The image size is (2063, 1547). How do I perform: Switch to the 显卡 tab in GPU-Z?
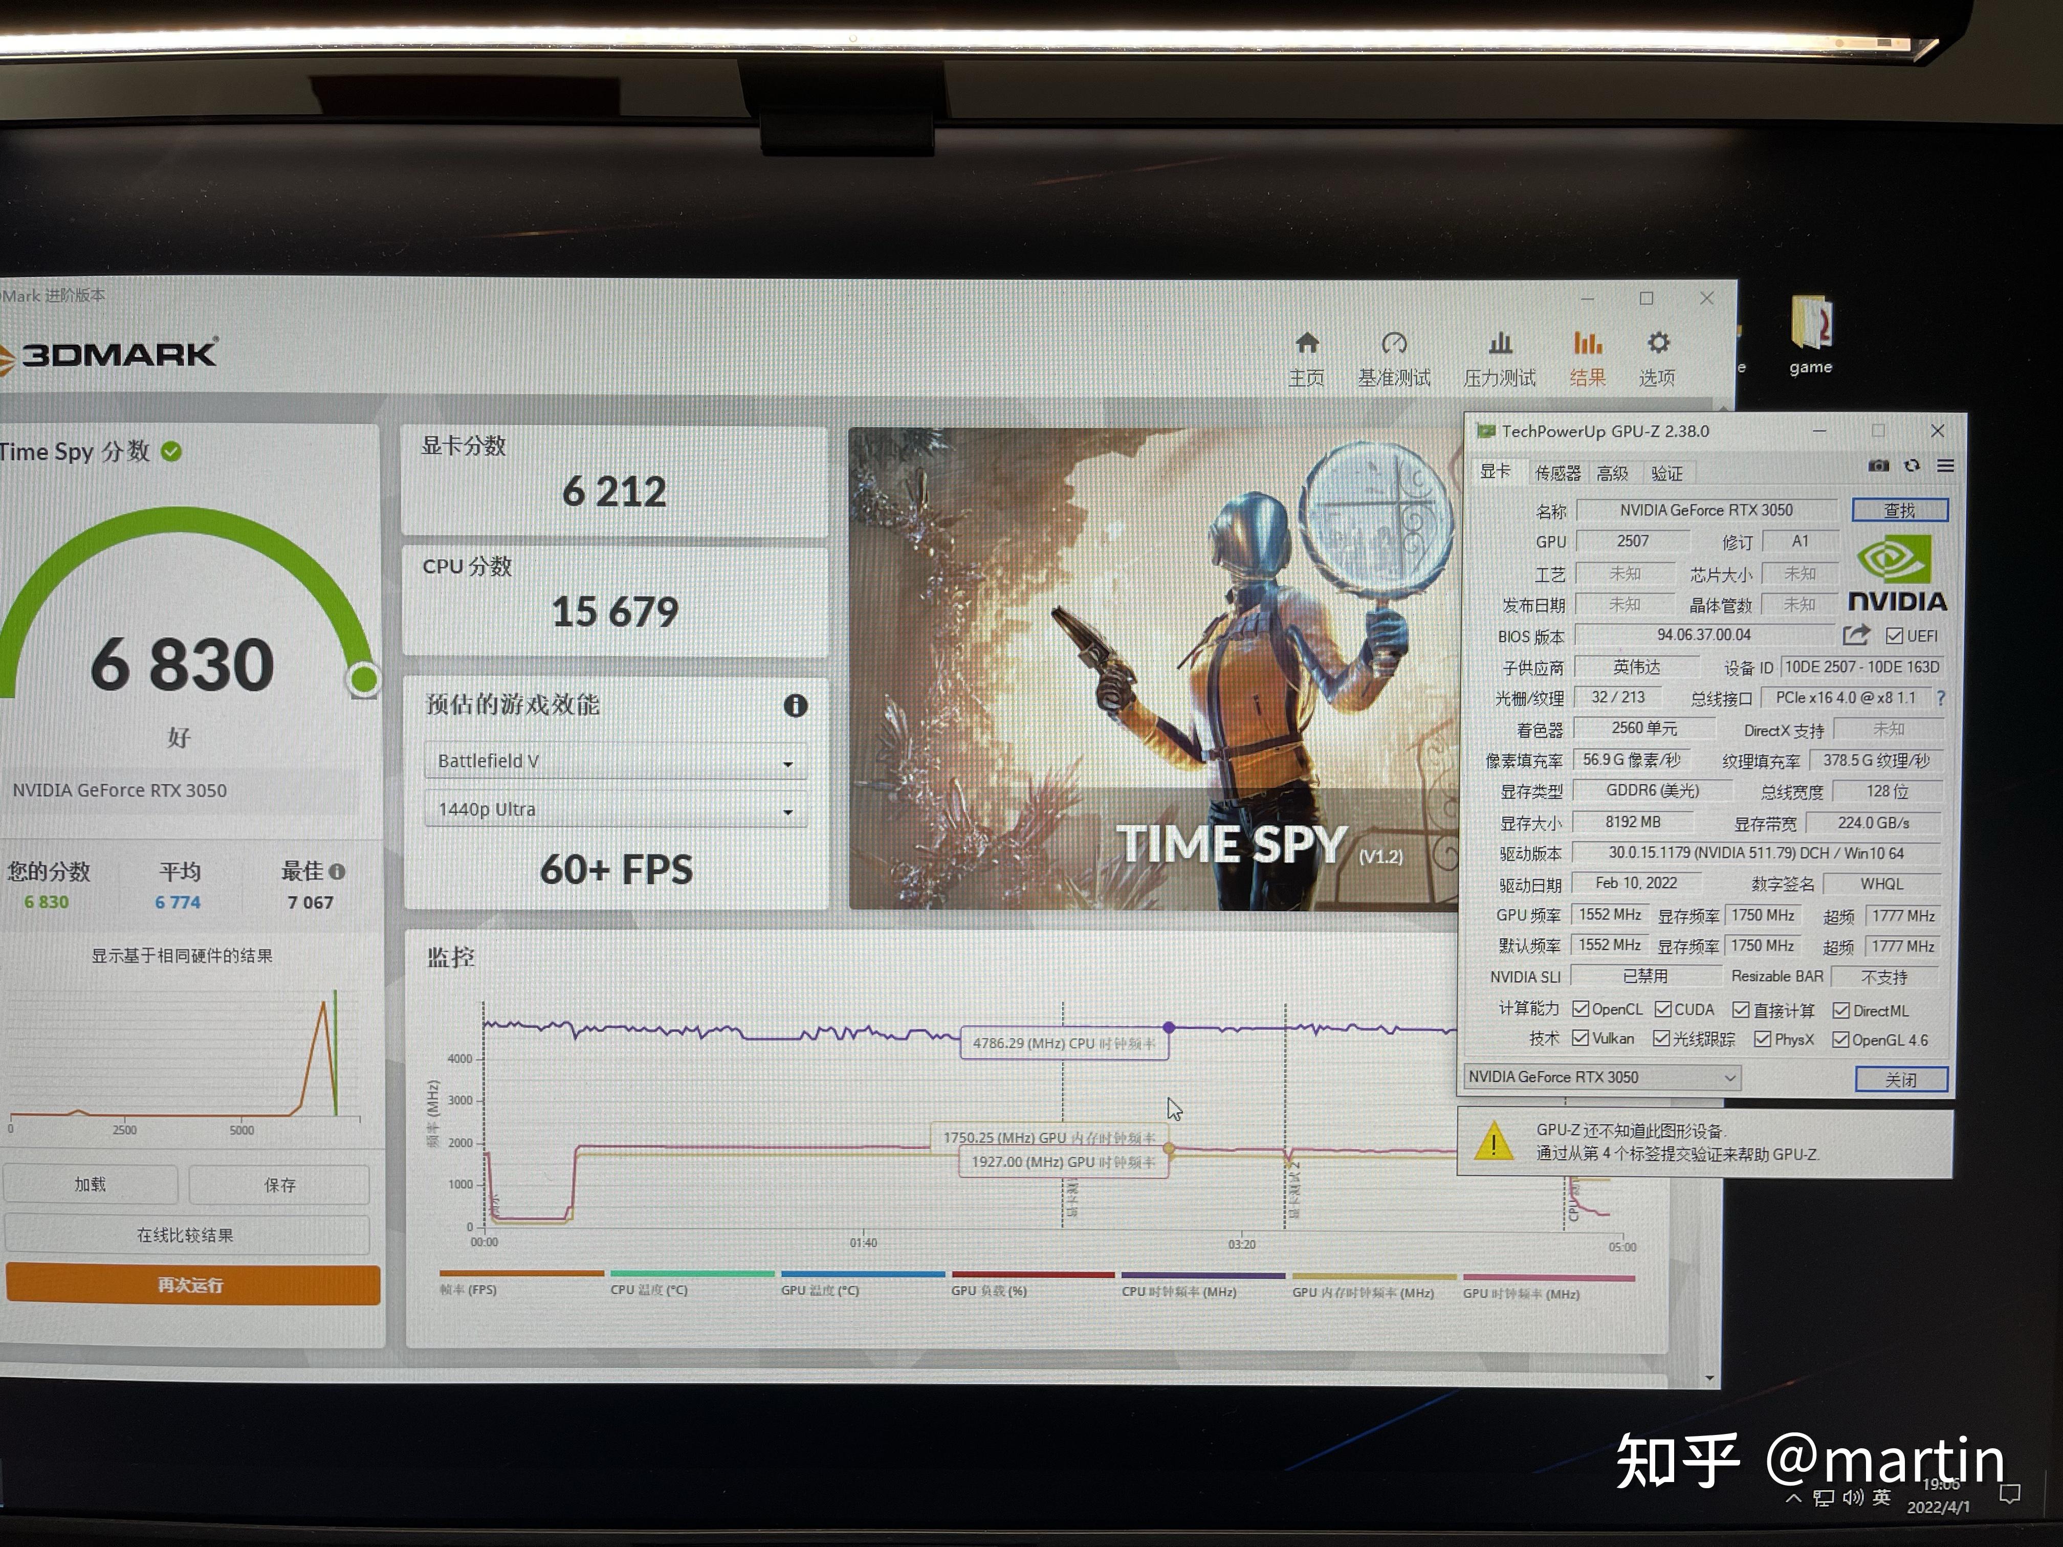click(1496, 471)
